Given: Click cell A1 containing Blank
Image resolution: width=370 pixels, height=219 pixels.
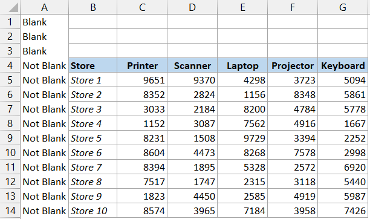Looking at the screenshot, I should [x=44, y=22].
